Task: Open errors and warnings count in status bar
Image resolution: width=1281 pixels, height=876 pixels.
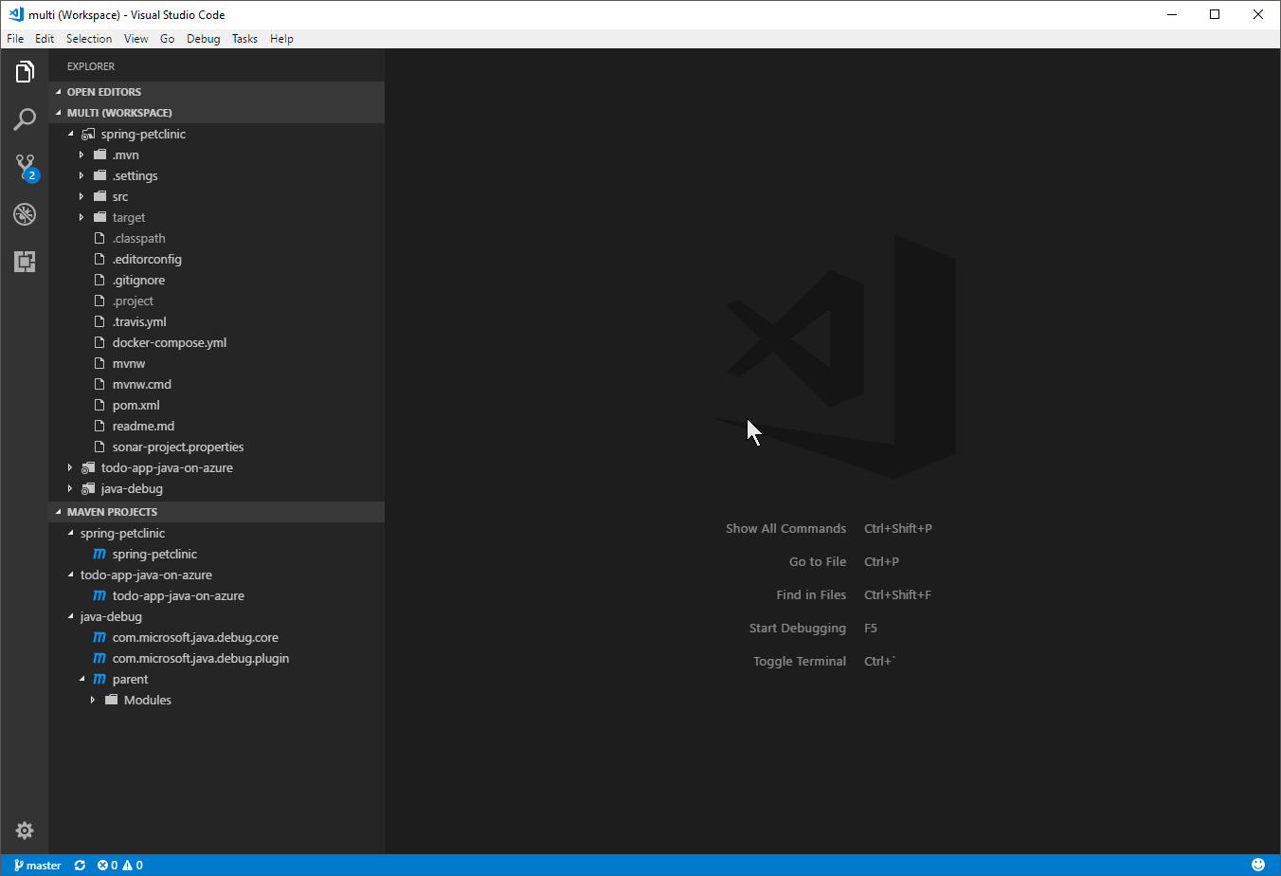Action: [120, 866]
